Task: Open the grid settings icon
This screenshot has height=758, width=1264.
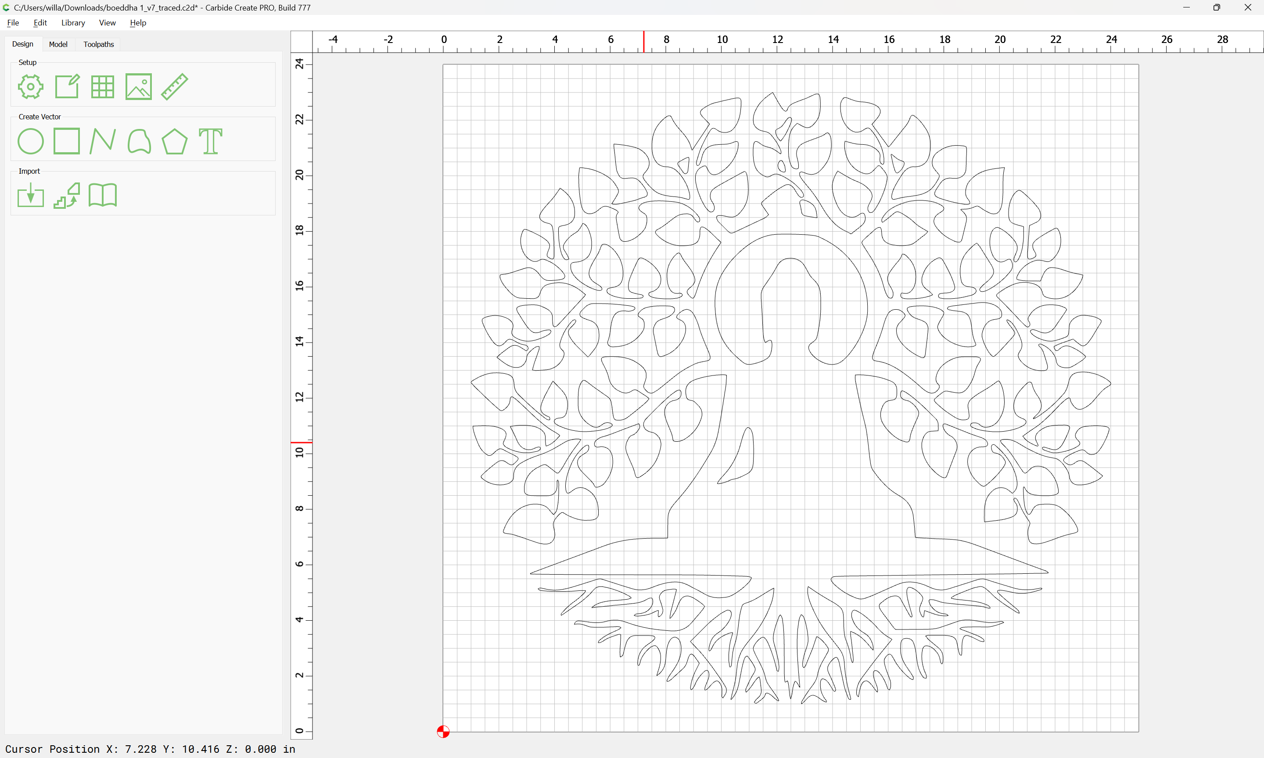Action: 103,86
